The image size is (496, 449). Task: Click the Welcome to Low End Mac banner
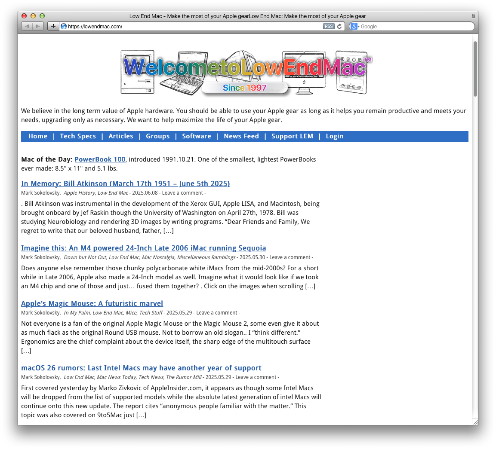[246, 72]
